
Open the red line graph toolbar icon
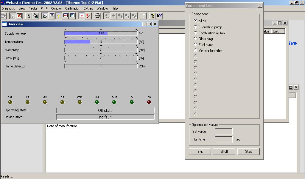(x=66, y=16)
